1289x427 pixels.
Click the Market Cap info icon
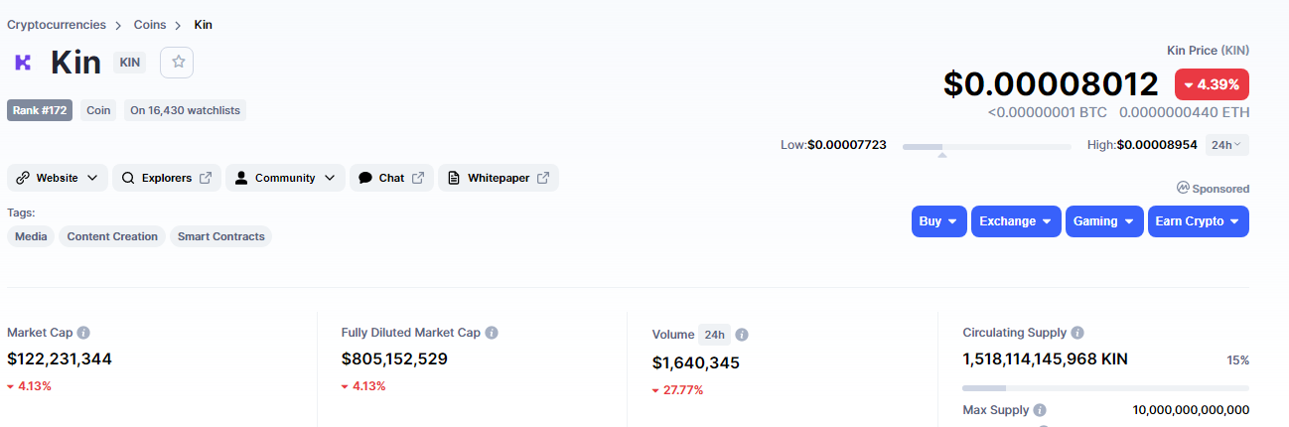83,333
